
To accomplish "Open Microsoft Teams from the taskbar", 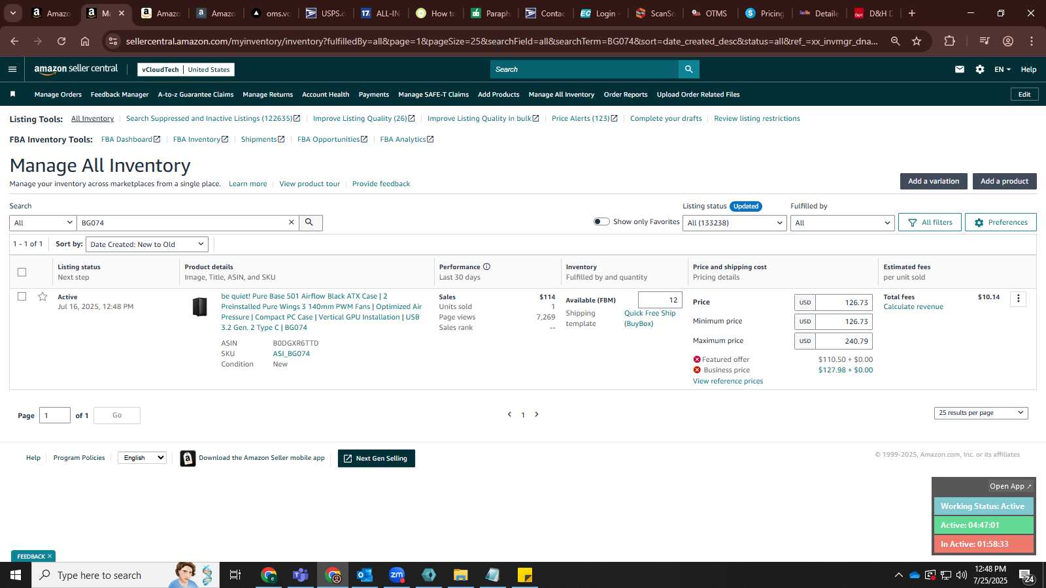I will point(301,575).
